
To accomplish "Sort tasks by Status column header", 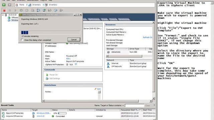I will click(x=60, y=110).
